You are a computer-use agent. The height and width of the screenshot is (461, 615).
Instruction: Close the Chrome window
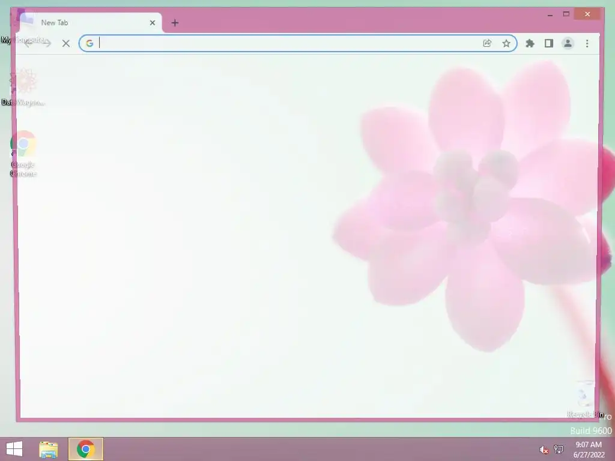tap(587, 14)
